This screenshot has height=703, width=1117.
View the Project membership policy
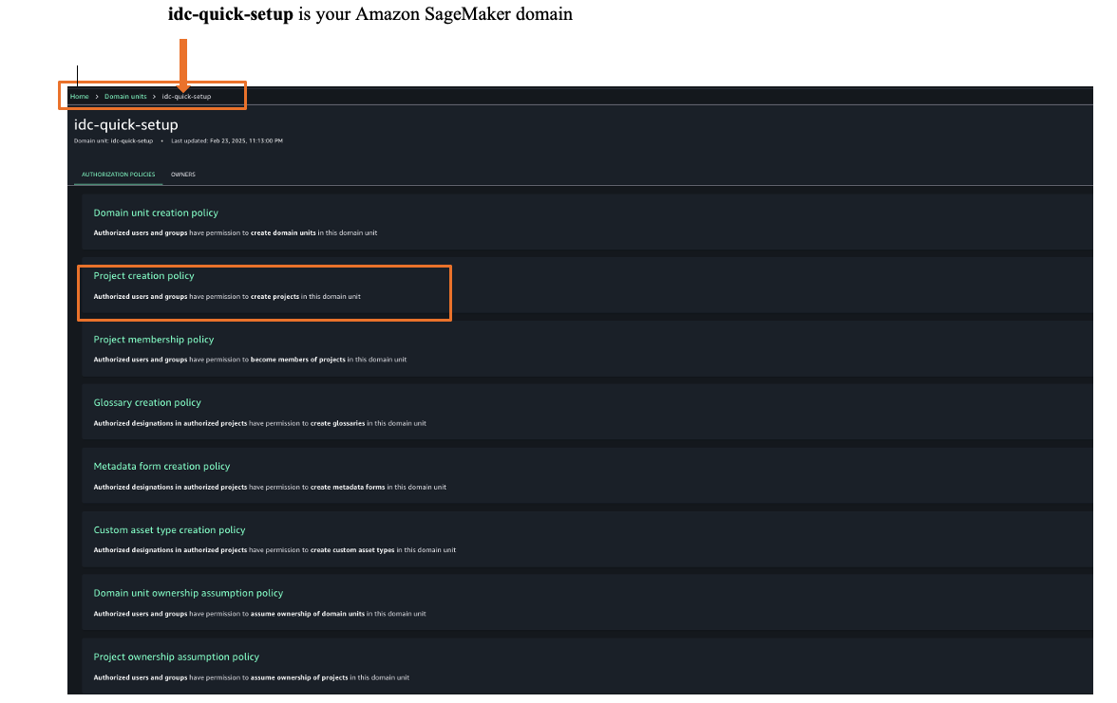pyautogui.click(x=154, y=339)
